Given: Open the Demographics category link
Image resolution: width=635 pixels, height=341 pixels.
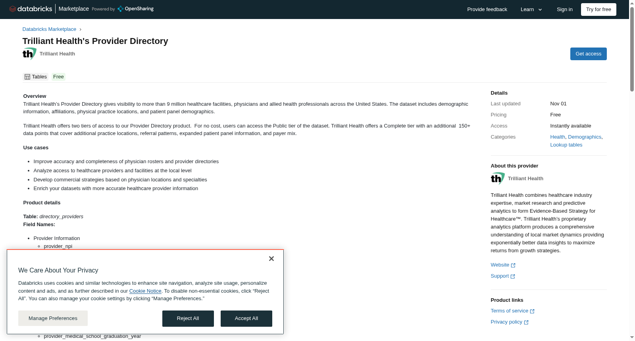Looking at the screenshot, I should pyautogui.click(x=585, y=137).
